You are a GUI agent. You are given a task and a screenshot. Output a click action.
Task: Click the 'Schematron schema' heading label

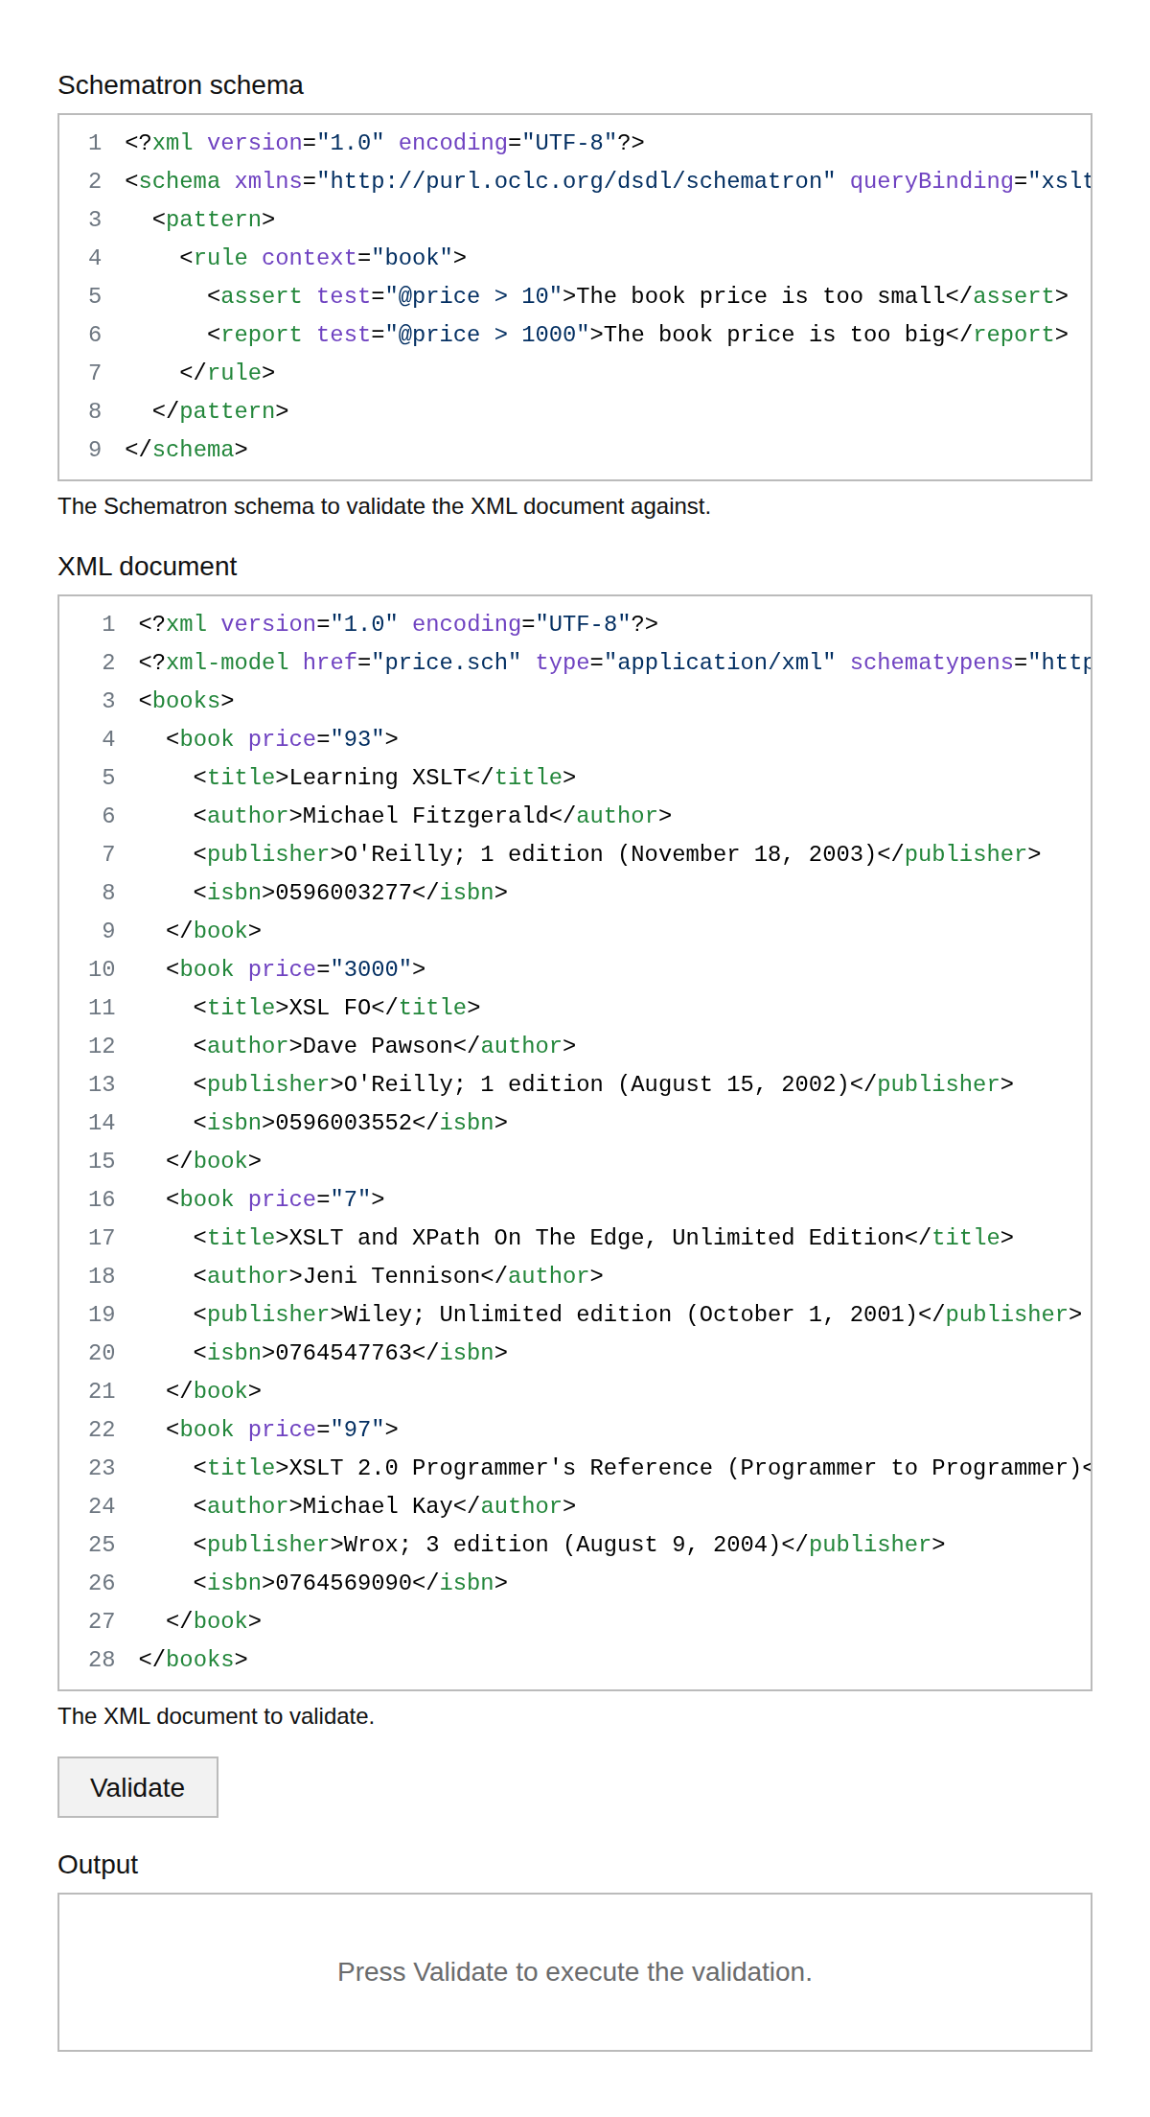coord(180,85)
